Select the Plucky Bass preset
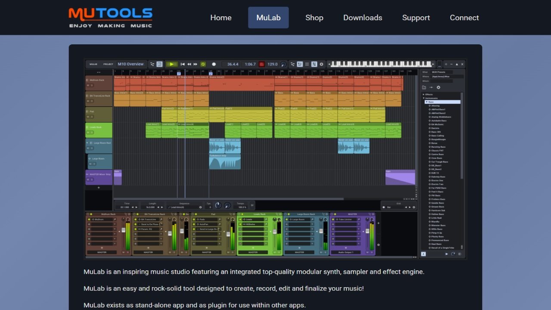Screen dimensions: 551x310 438,236
